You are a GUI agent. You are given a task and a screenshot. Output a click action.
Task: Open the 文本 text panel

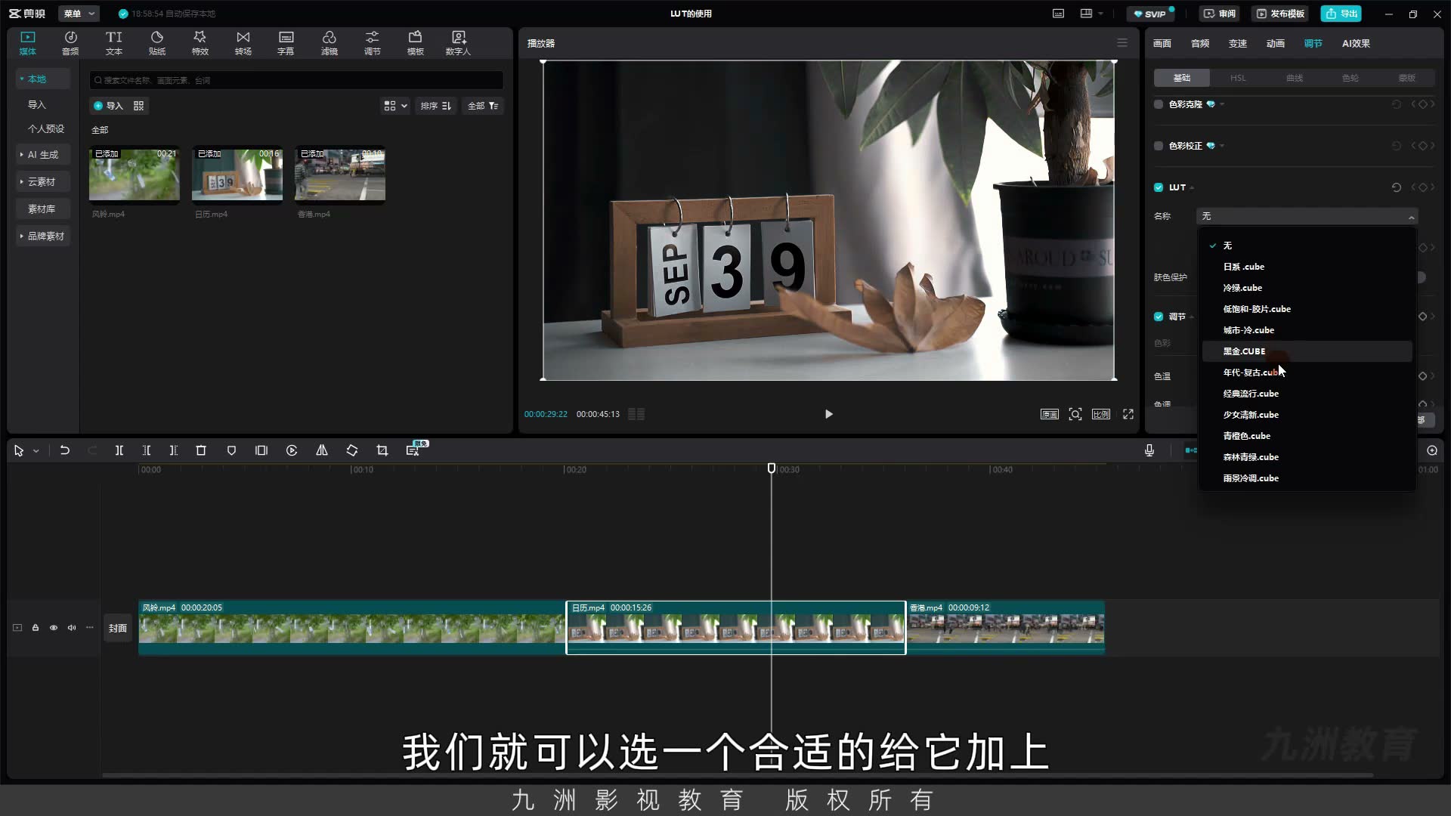pos(114,43)
